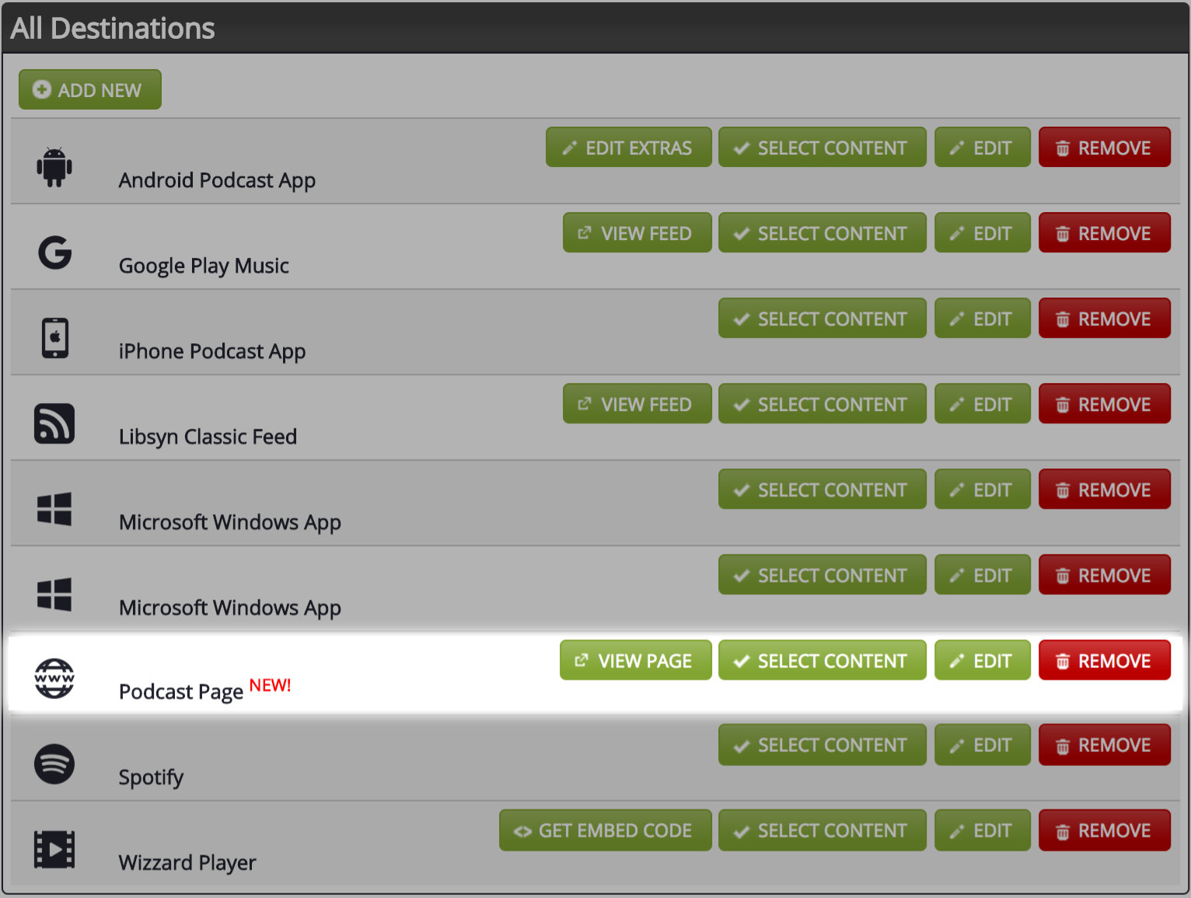Image resolution: width=1191 pixels, height=898 pixels.
Task: Select content for Spotify
Action: click(823, 744)
